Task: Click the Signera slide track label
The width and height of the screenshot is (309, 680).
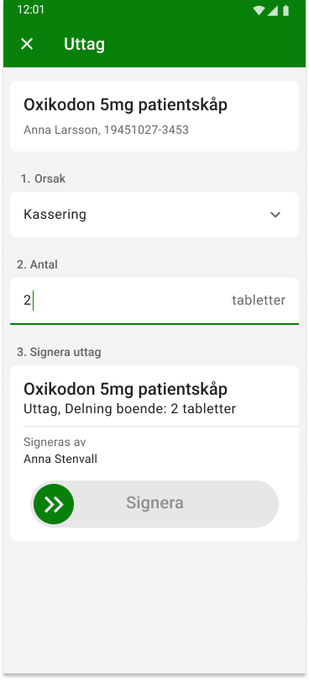Action: coord(154,503)
